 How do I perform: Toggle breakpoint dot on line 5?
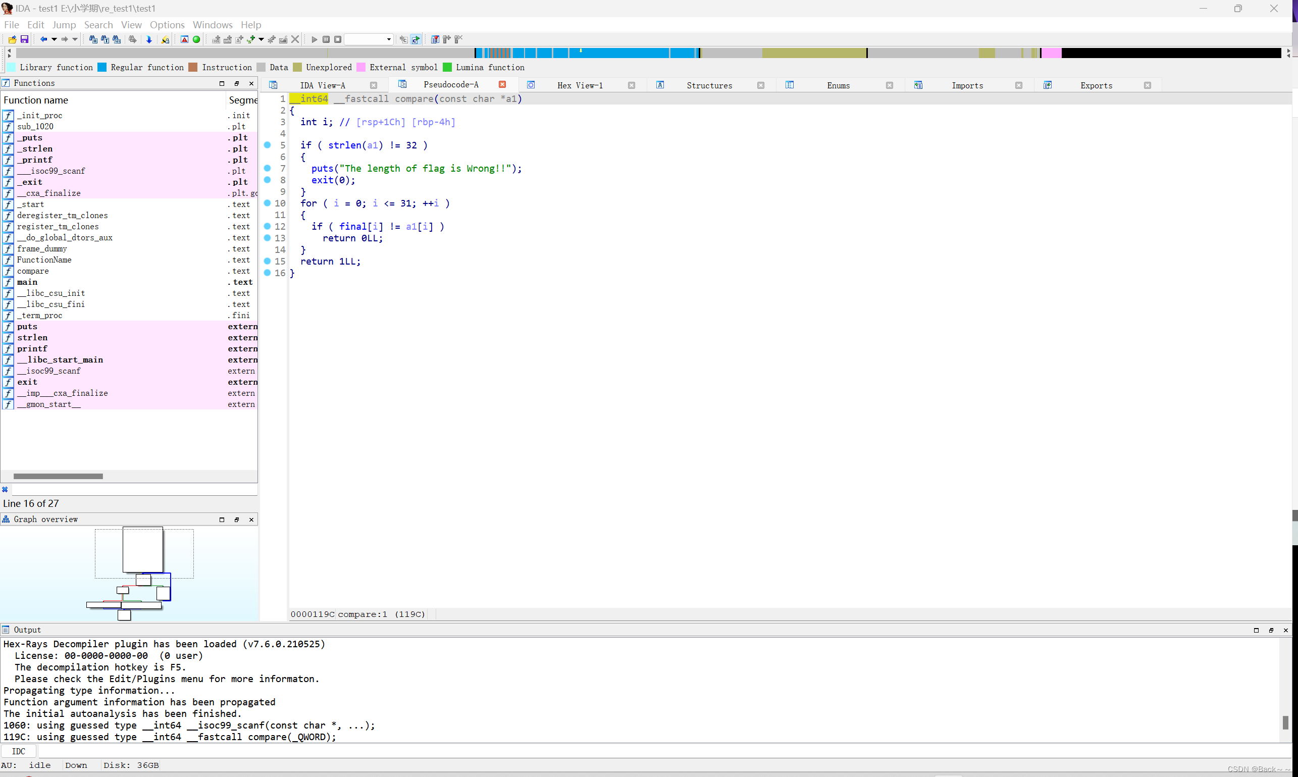point(268,145)
